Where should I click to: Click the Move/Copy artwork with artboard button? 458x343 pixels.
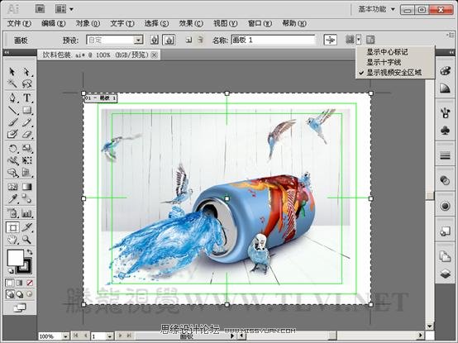click(331, 40)
